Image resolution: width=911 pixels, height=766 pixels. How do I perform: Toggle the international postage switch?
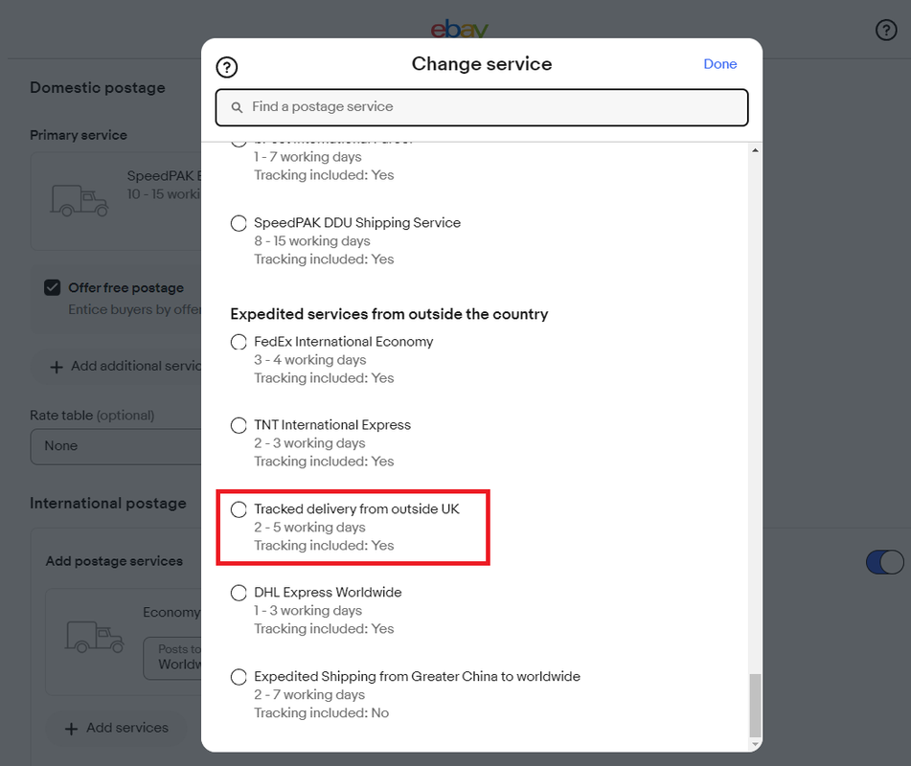tap(884, 562)
